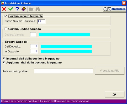The width and height of the screenshot is (127, 104).
Task: Click the Codice Azienda input box
Action: pos(33,34)
